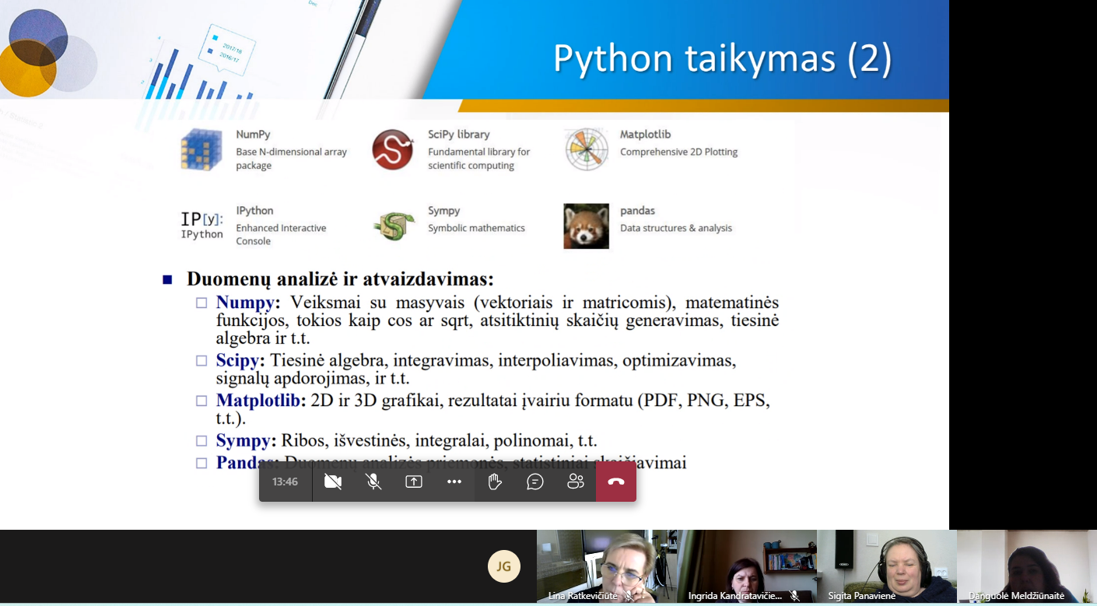Screen dimensions: 1097x606
Task: Select Ingrida Kandratavičienė video tile
Action: (x=747, y=566)
